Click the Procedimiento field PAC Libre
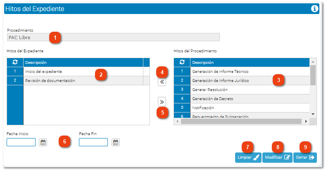Viewport: 326px width, 171px height. click(x=113, y=37)
